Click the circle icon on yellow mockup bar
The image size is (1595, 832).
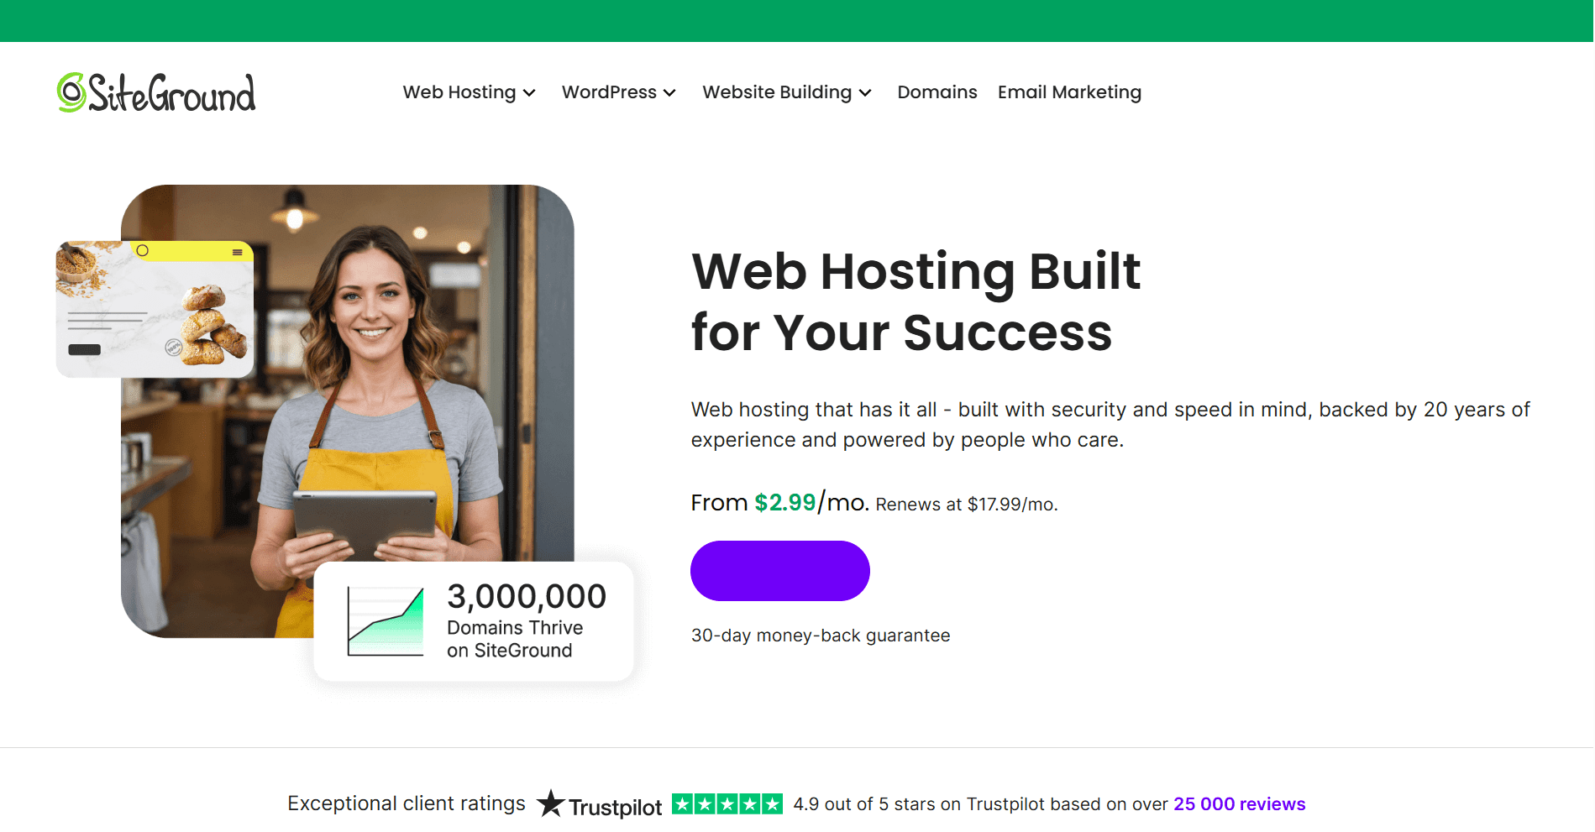click(x=143, y=250)
